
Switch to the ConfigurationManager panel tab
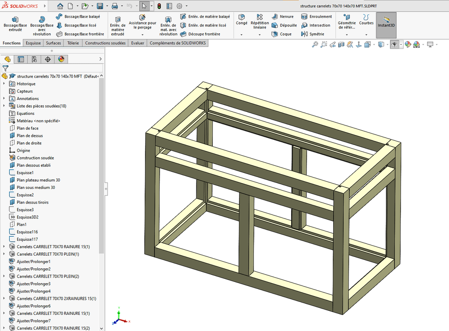click(x=34, y=59)
